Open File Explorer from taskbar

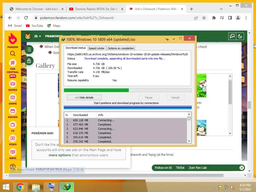[36, 187]
